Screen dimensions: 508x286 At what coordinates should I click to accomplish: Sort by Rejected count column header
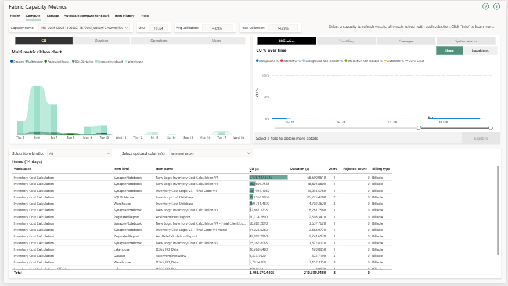355,169
